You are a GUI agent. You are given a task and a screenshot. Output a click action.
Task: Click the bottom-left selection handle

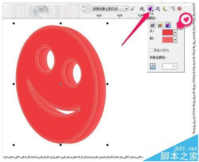coord(14,145)
